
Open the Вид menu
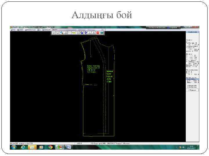pos(39,30)
